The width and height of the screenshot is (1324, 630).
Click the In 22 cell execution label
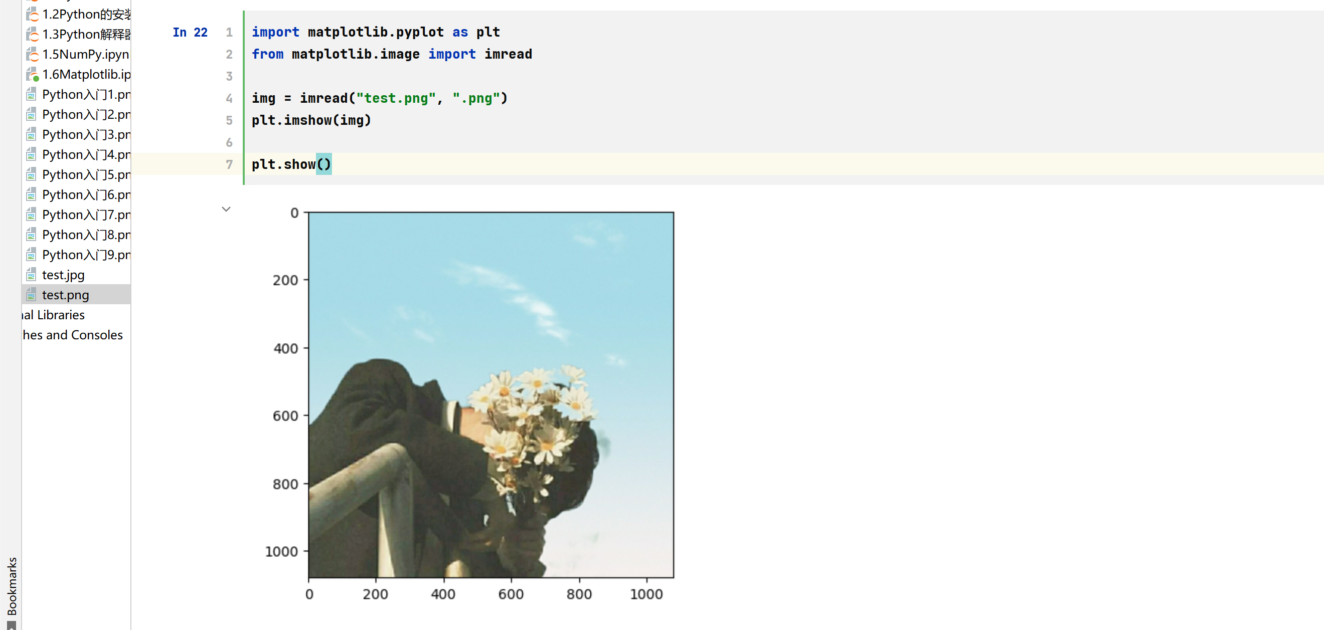(x=190, y=33)
